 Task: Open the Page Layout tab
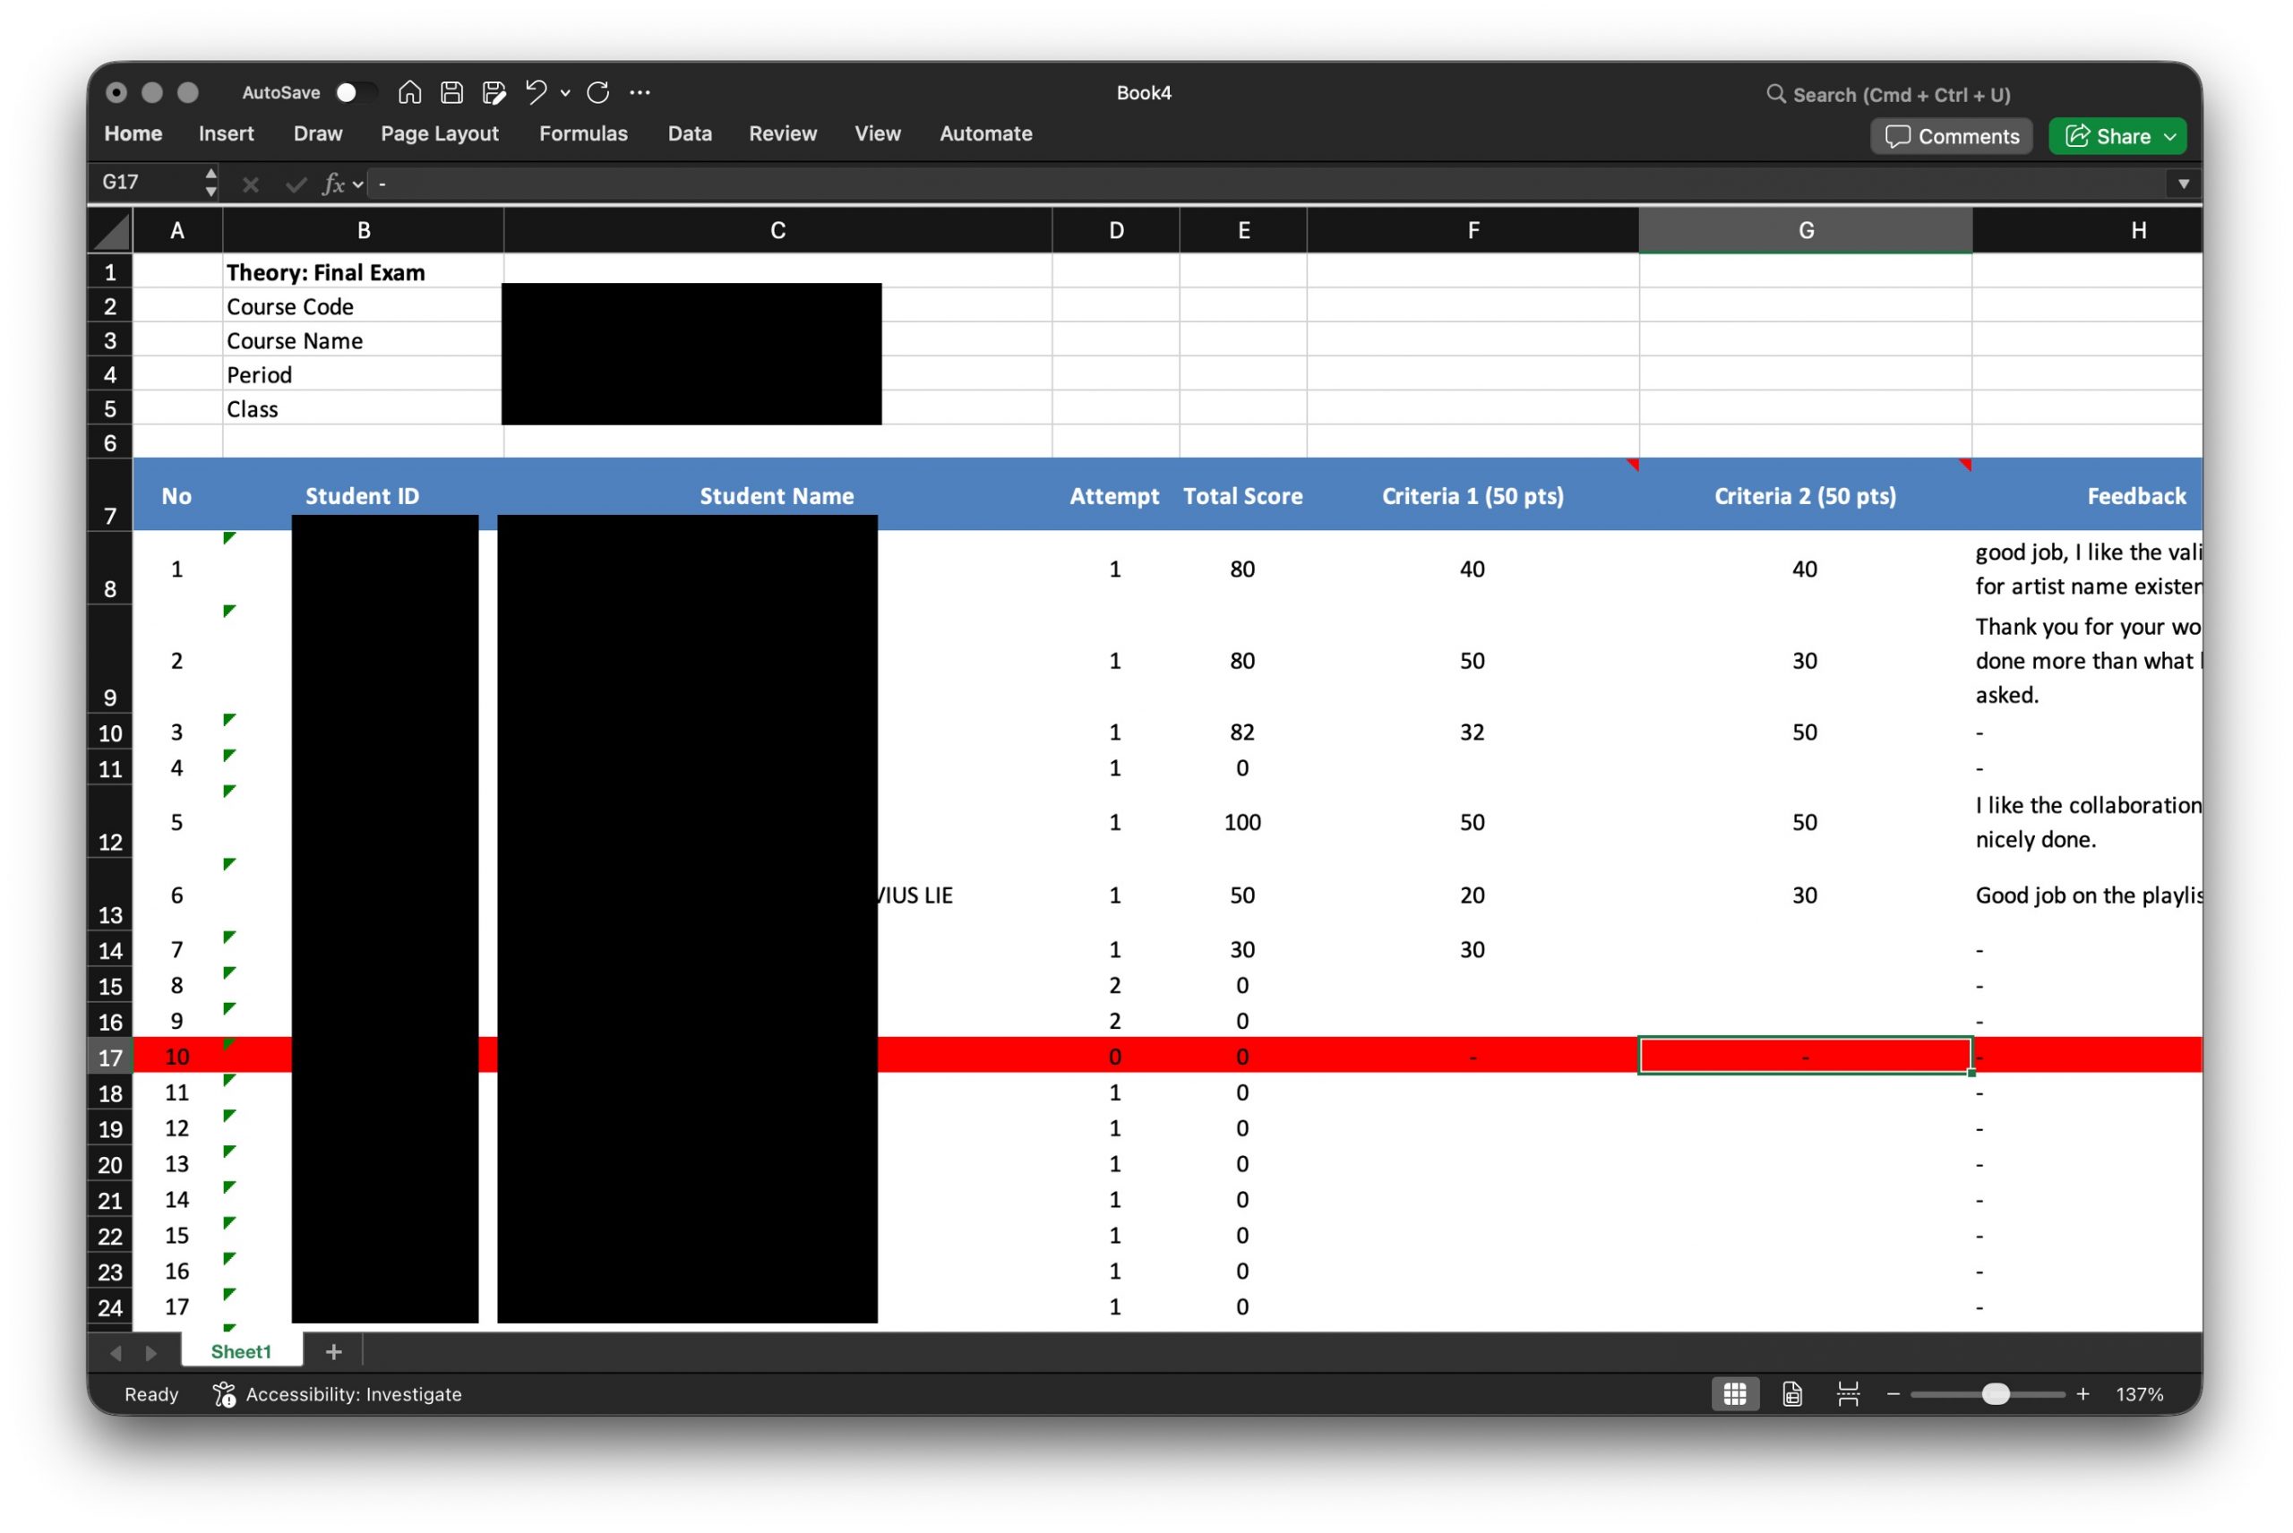pyautogui.click(x=439, y=133)
